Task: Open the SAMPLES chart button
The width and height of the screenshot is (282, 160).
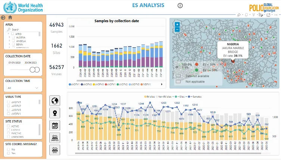Action: pos(55,138)
